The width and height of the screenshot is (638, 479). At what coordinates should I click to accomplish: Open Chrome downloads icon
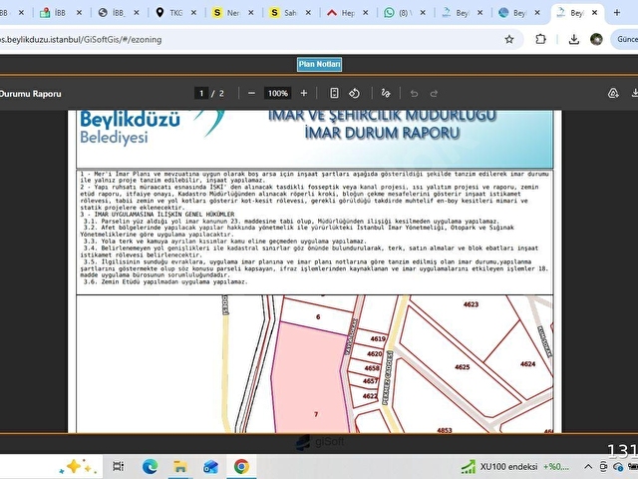point(574,39)
